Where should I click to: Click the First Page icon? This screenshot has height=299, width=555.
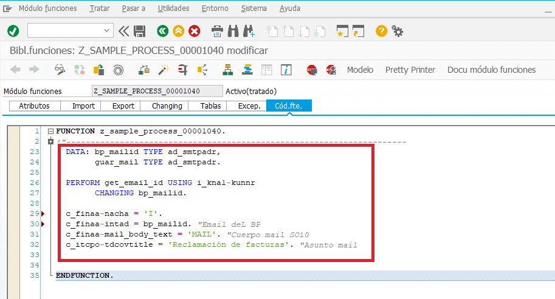coord(272,32)
